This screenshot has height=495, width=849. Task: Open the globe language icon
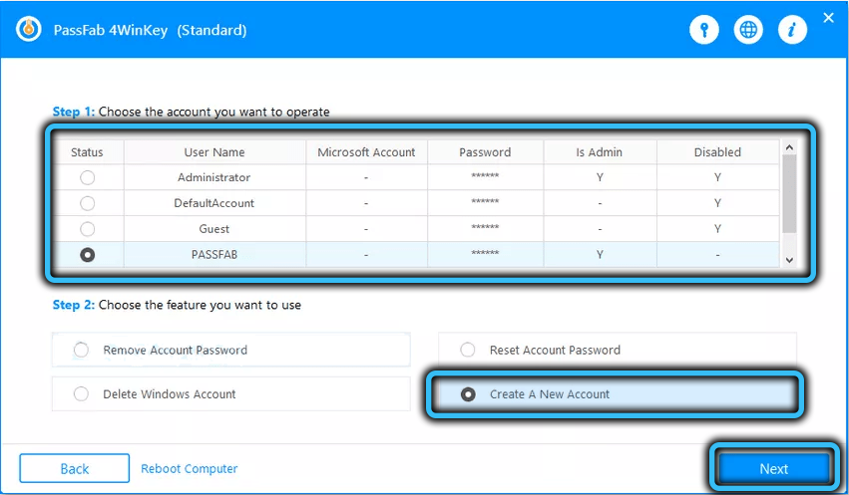748,30
